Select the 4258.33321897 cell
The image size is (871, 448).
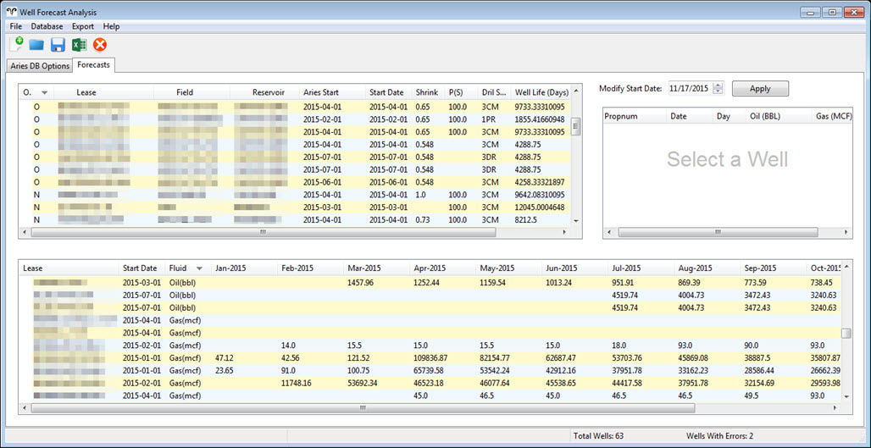[540, 182]
